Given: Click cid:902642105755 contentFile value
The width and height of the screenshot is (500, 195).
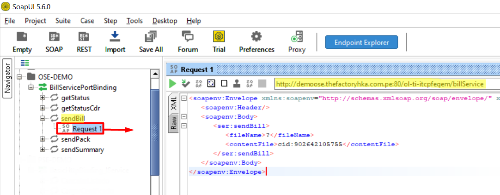Looking at the screenshot, I should click(309, 144).
